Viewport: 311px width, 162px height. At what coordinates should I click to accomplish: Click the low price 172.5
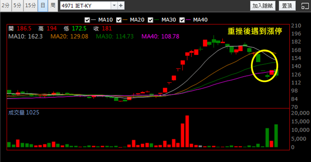79,28
